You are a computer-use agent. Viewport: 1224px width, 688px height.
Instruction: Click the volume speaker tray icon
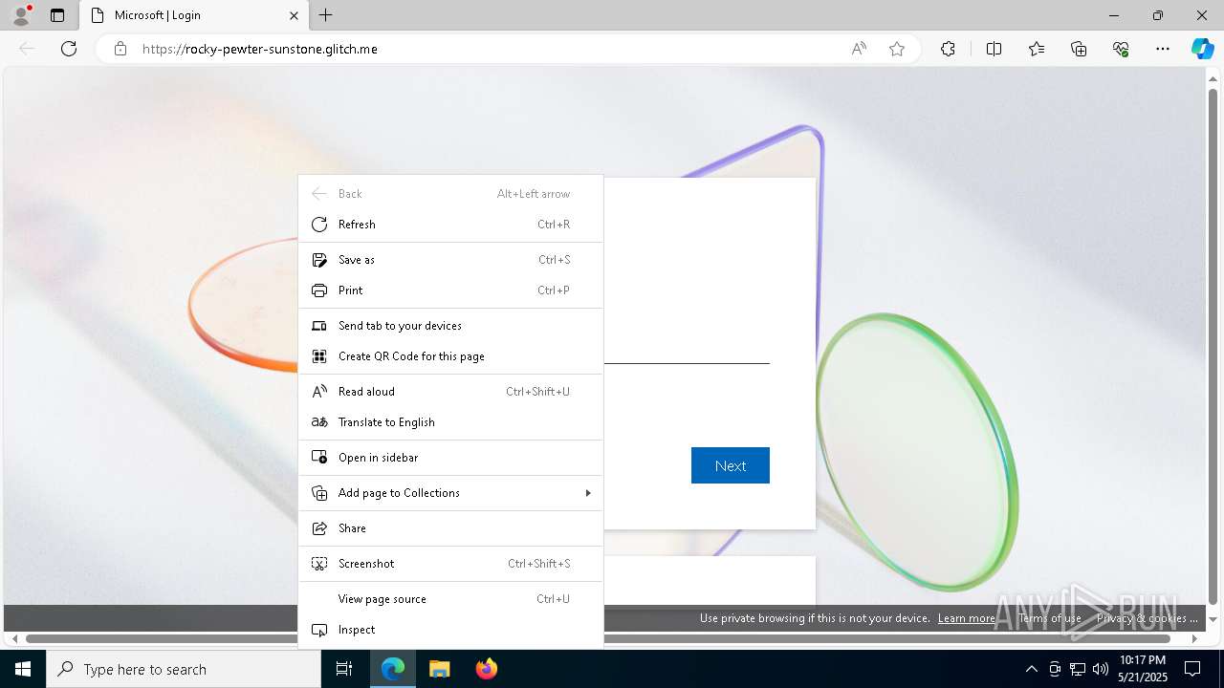tap(1101, 669)
